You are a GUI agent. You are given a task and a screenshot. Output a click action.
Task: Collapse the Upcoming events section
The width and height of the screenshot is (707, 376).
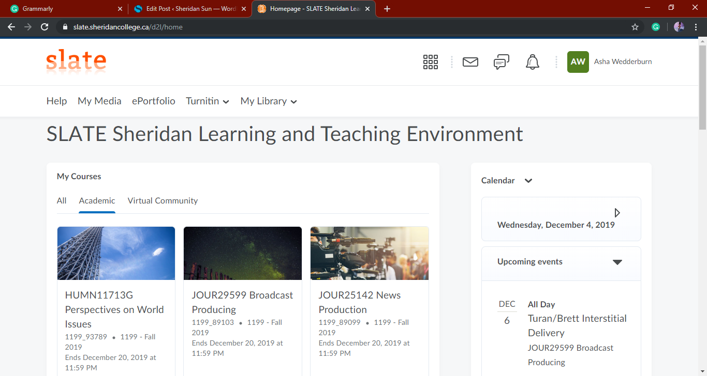coord(617,262)
